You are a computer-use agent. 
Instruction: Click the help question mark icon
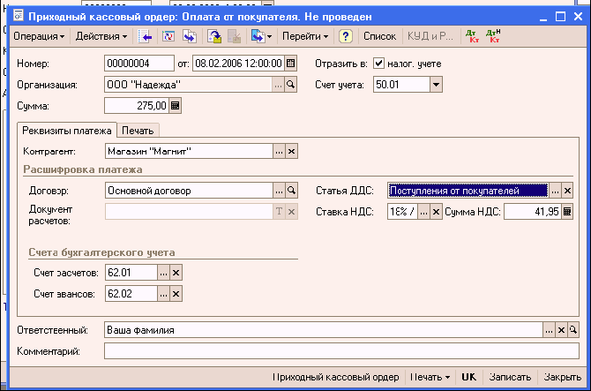[346, 36]
